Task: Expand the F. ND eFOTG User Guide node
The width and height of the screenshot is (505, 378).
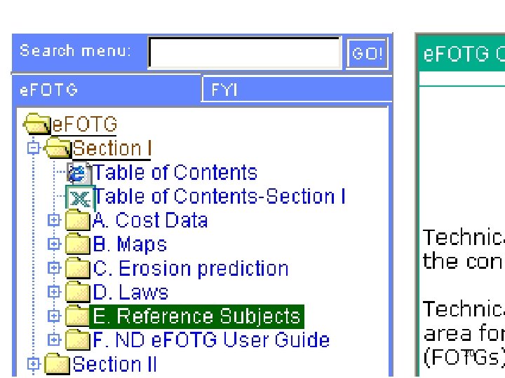Action: click(53, 339)
